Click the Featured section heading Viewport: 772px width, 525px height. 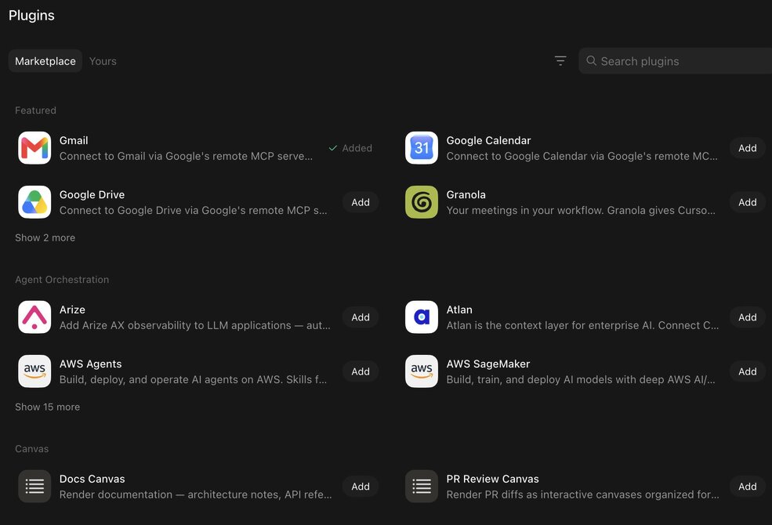click(35, 110)
